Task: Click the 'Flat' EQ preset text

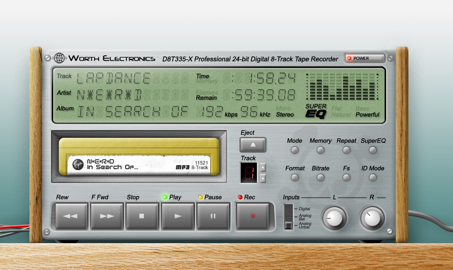Action: 336,108
